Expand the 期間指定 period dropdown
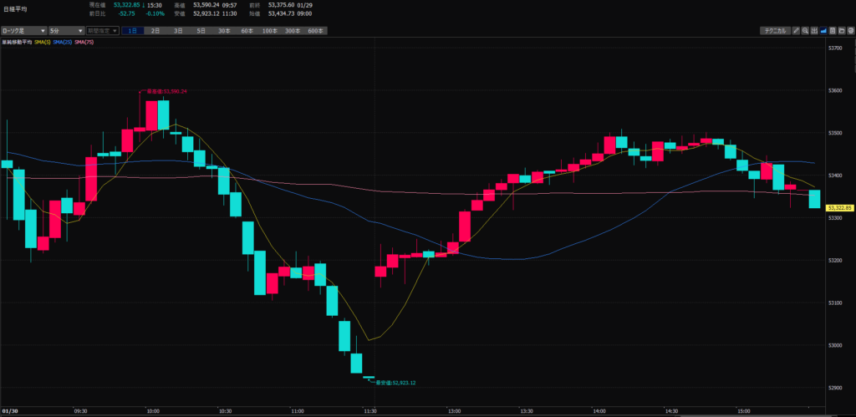 pos(102,31)
